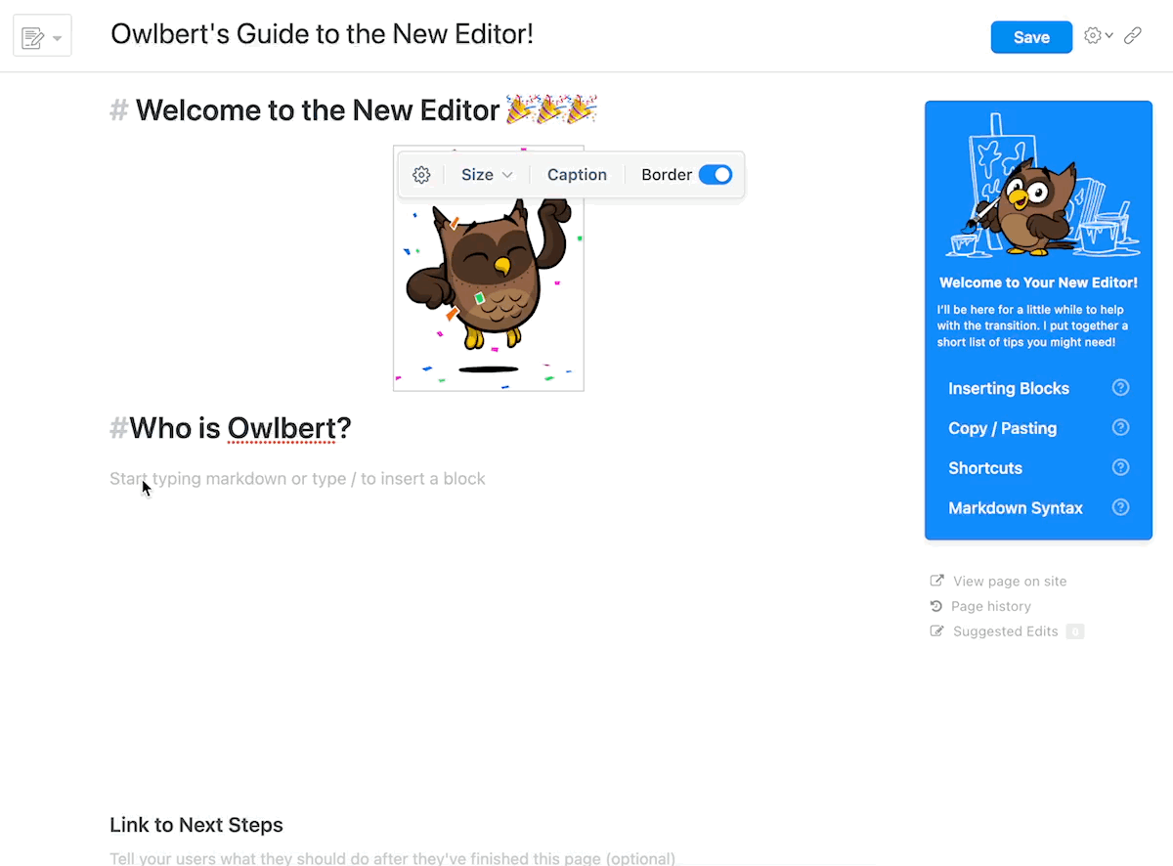Click the link icon beside Save
Viewport: 1173px width, 866px height.
coord(1133,36)
